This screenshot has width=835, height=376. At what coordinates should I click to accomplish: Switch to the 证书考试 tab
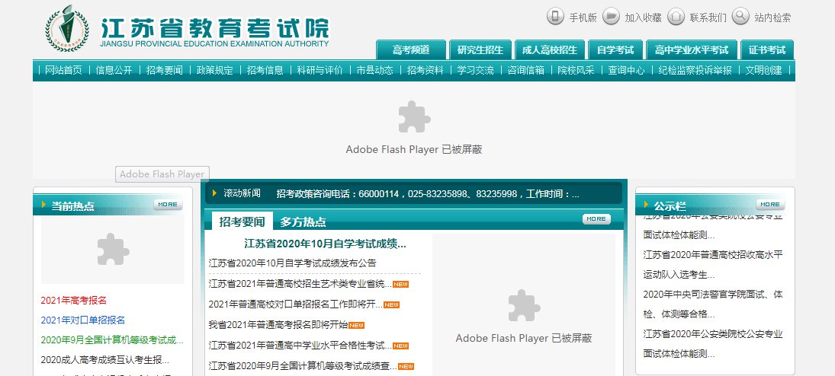[x=767, y=50]
